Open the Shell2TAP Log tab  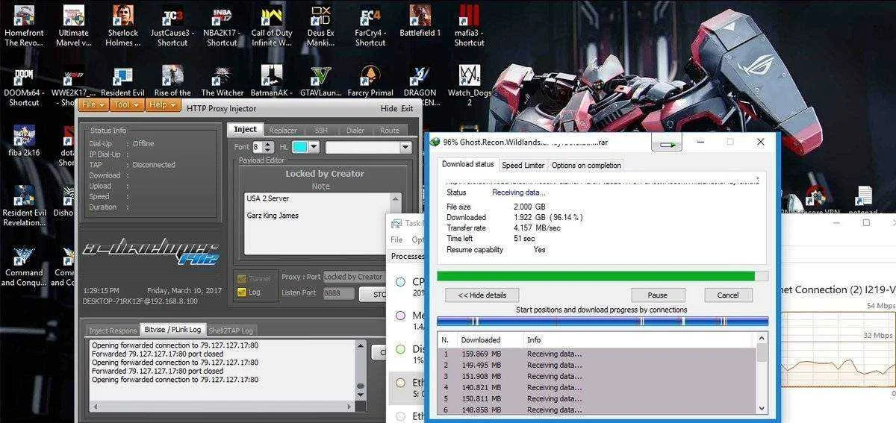point(231,330)
